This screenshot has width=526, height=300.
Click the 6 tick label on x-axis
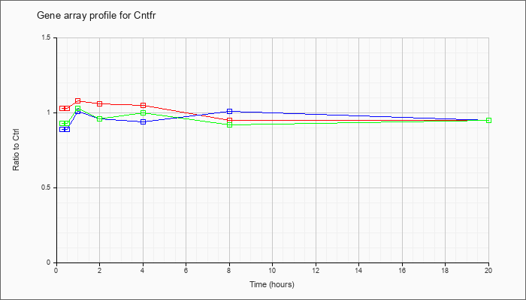186,271
